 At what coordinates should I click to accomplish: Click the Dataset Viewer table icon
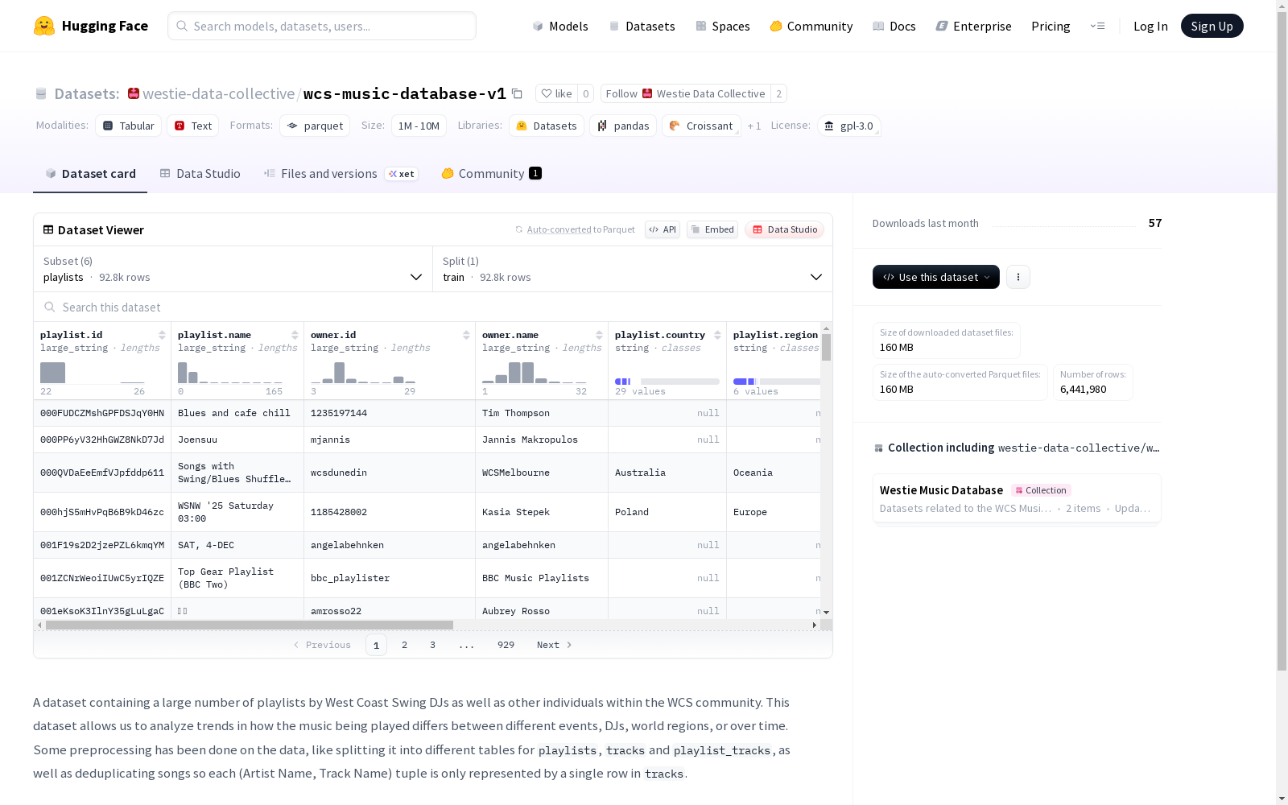pos(48,229)
